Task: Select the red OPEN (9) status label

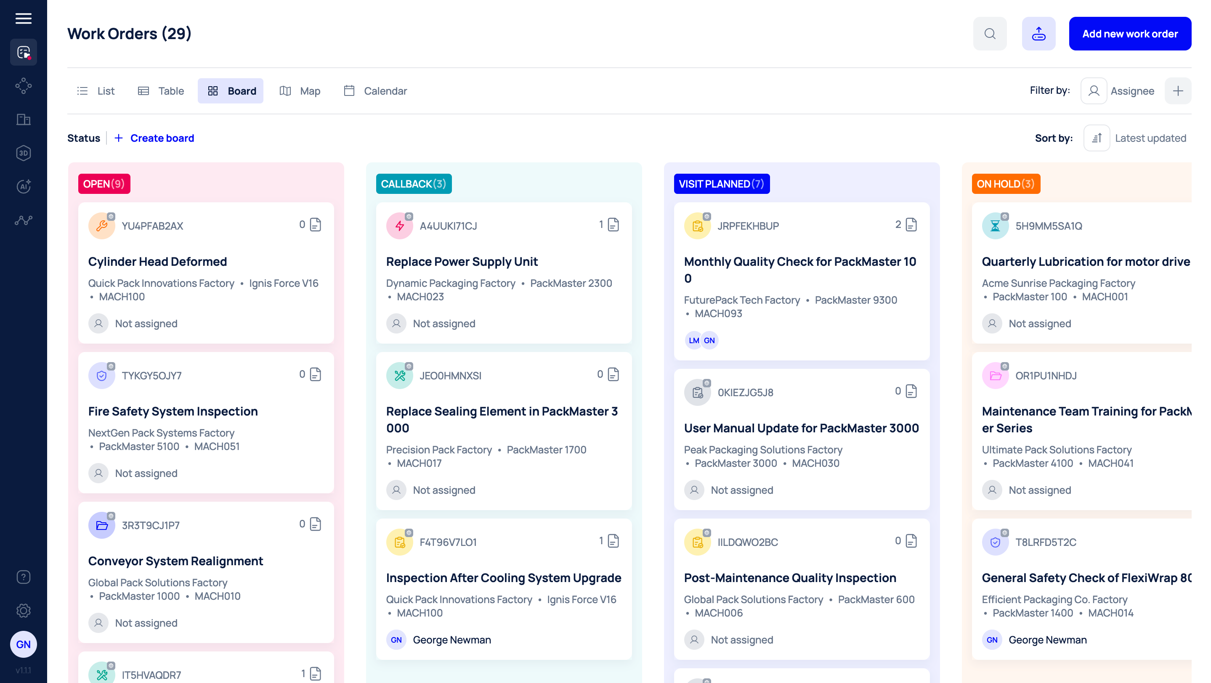Action: (104, 184)
